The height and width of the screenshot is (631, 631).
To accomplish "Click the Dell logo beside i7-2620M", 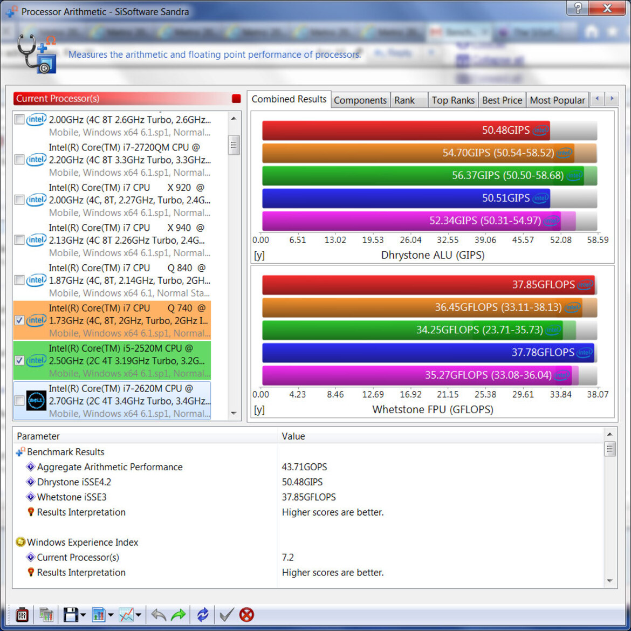I will (36, 401).
